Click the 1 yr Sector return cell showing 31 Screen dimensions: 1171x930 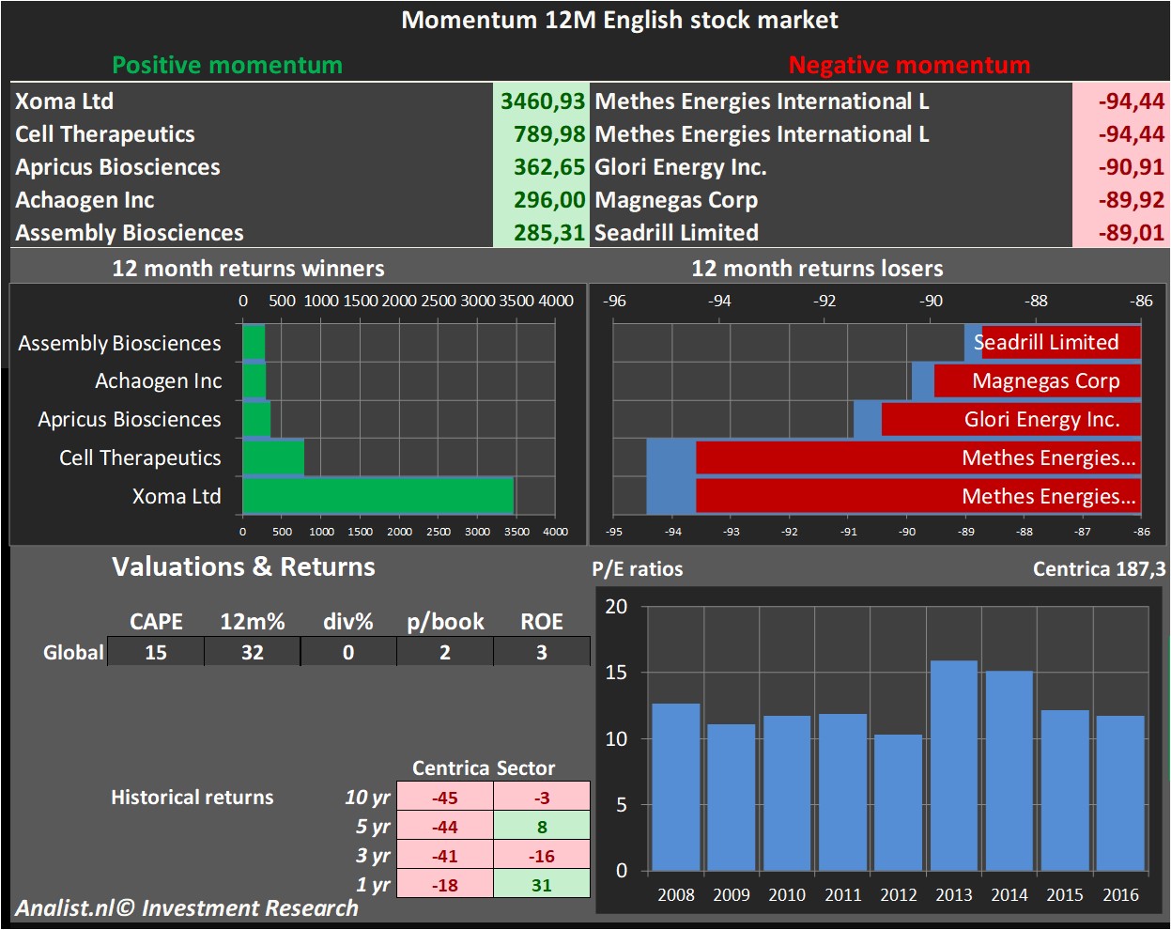tap(542, 885)
